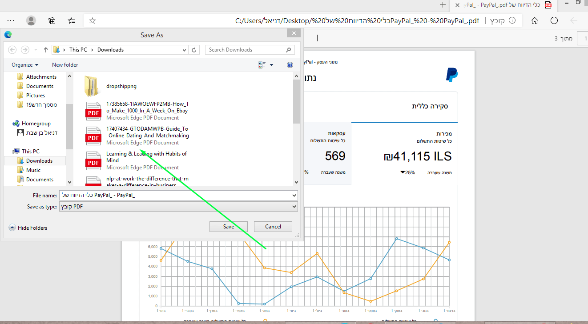This screenshot has height=324, width=588.
Task: Zoom out of the PDF document
Action: (x=335, y=38)
